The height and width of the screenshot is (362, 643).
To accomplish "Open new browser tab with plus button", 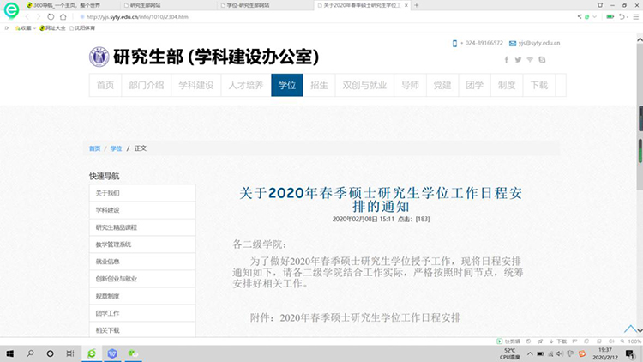I will tap(417, 5).
